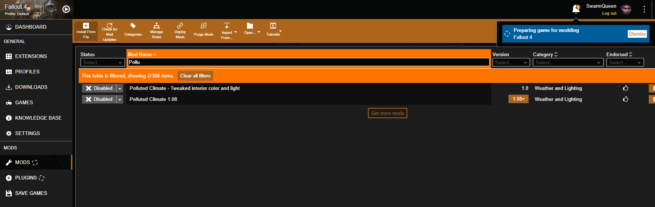Image resolution: width=655 pixels, height=207 pixels.
Task: Enable the Tweaked interior color mod
Action: [x=99, y=88]
